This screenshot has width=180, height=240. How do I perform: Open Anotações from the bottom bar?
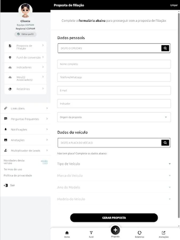coord(163,233)
